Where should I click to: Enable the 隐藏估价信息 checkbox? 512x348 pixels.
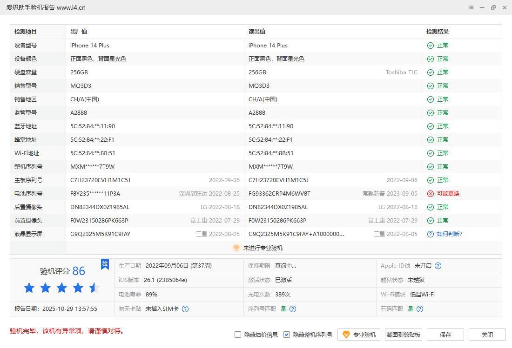(x=238, y=335)
